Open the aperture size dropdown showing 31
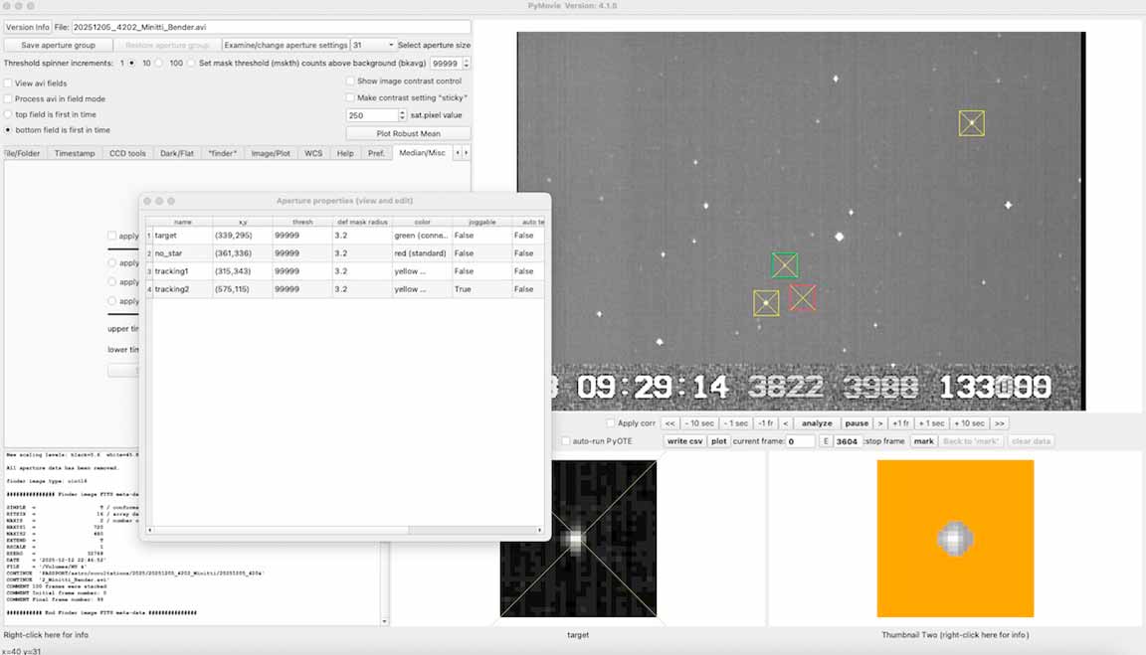This screenshot has height=655, width=1146. 373,46
